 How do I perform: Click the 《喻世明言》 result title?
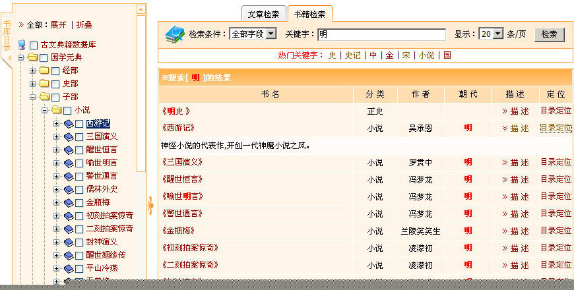tap(182, 196)
